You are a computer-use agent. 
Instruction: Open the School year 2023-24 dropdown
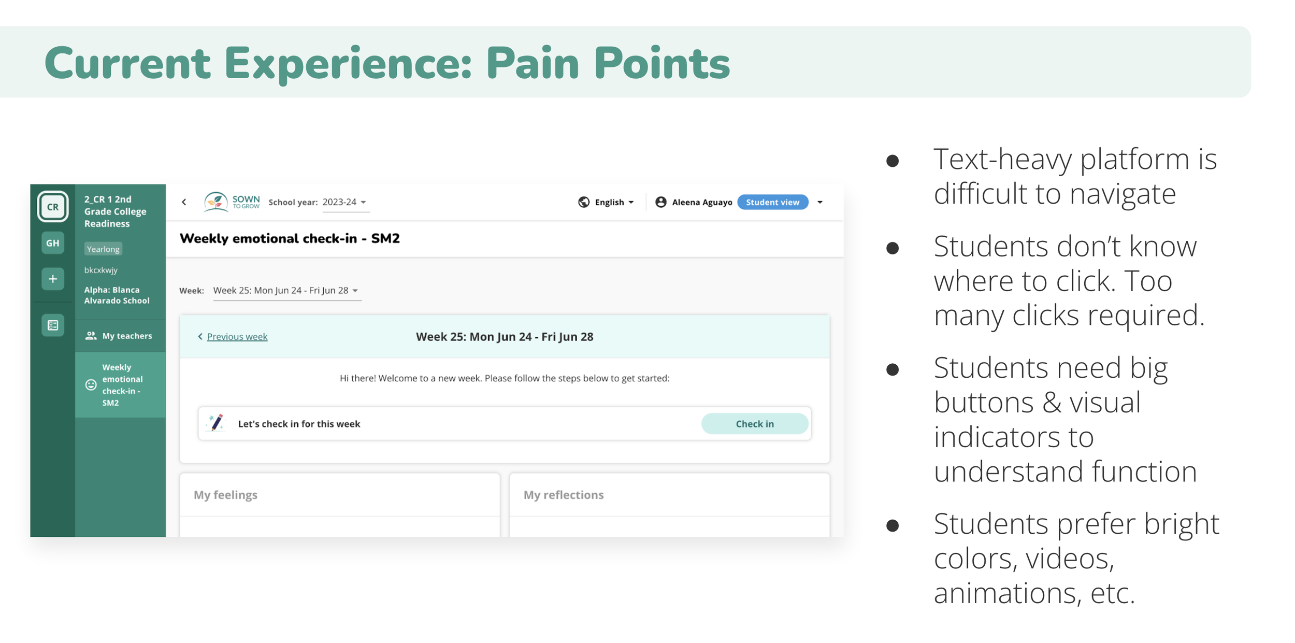pyautogui.click(x=344, y=202)
